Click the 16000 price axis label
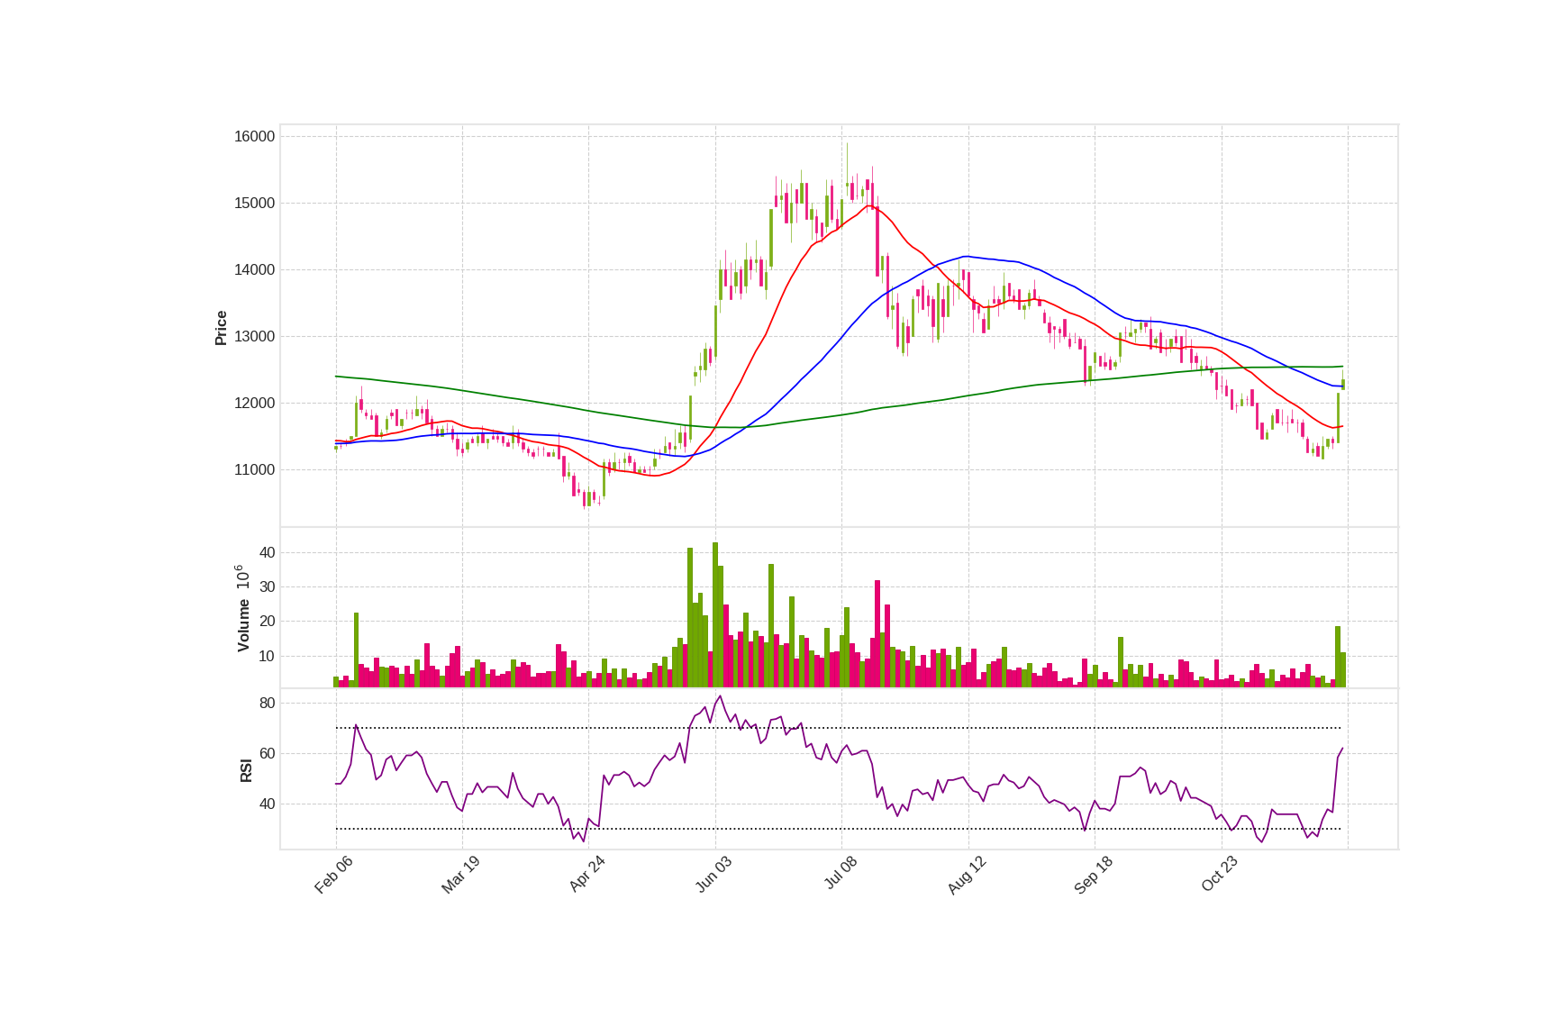Image resolution: width=1554 pixels, height=1036 pixels. 254,137
